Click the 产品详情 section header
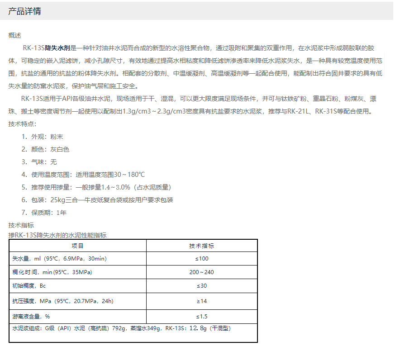The image size is (400, 351). pyautogui.click(x=25, y=11)
